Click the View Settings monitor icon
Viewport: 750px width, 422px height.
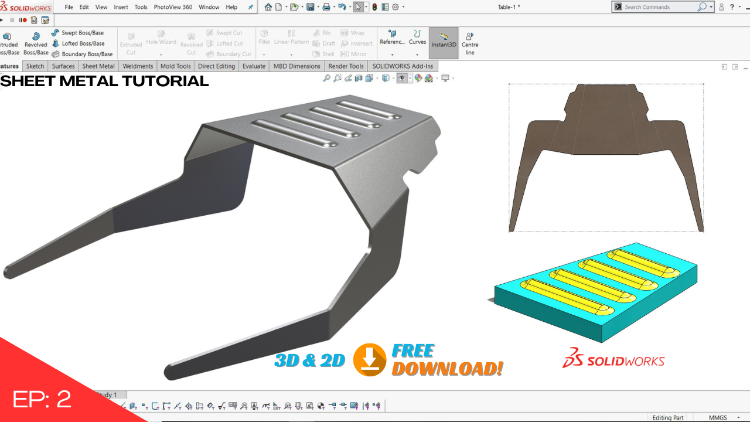point(445,78)
